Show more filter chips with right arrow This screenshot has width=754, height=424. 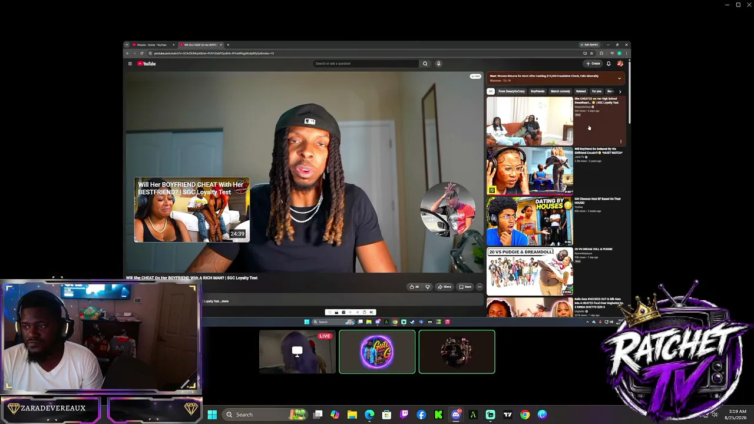click(620, 91)
